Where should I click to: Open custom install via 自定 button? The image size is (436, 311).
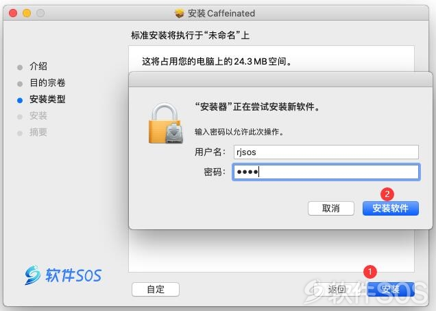coord(156,289)
